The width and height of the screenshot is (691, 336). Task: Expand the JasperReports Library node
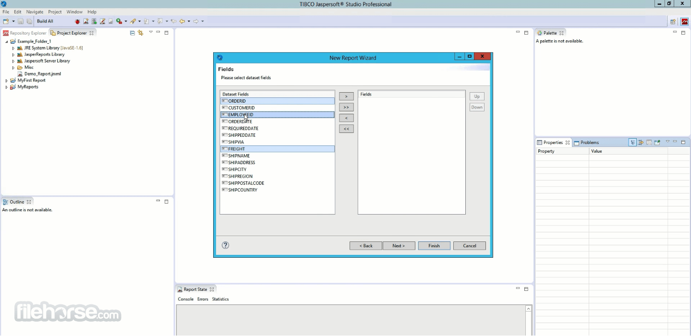pyautogui.click(x=13, y=55)
